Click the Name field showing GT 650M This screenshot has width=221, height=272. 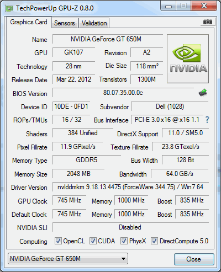click(x=108, y=39)
